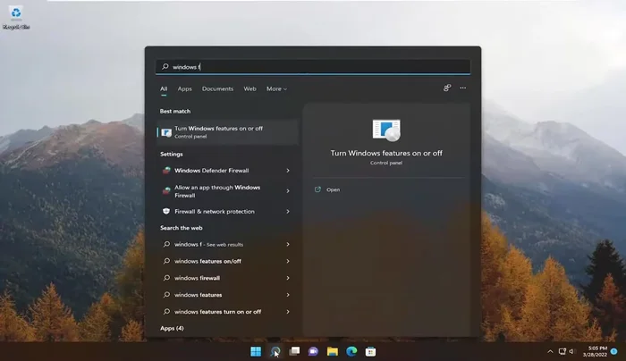This screenshot has width=626, height=361.
Task: Open the notification badge icon
Action: pyautogui.click(x=614, y=351)
